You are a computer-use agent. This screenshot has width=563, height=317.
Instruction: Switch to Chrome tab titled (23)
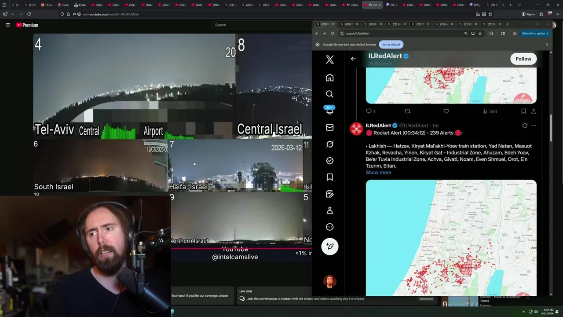444,24
